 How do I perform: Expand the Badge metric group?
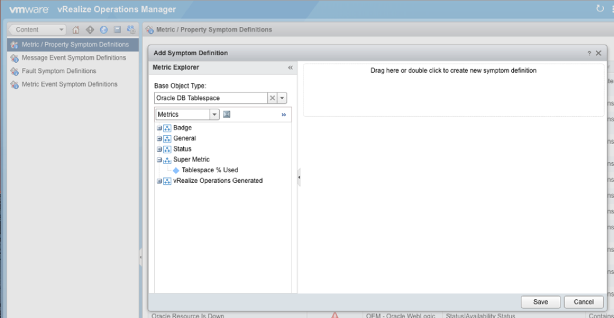click(159, 128)
